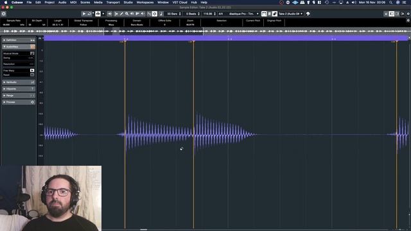Open the Apple menu
Viewport: 411px width, 231px height.
(x=6, y=3)
